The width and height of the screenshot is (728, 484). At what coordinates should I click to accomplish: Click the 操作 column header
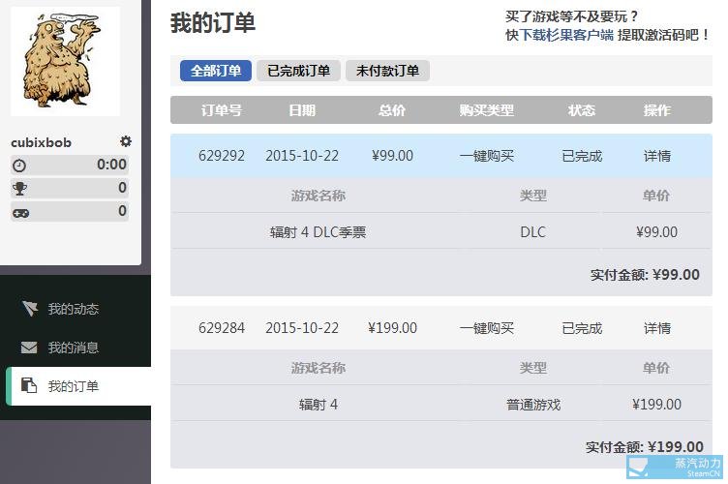657,110
